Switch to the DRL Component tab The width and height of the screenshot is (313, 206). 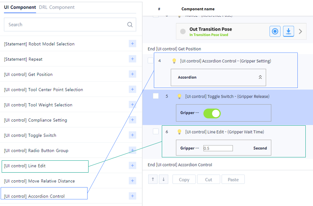point(57,7)
